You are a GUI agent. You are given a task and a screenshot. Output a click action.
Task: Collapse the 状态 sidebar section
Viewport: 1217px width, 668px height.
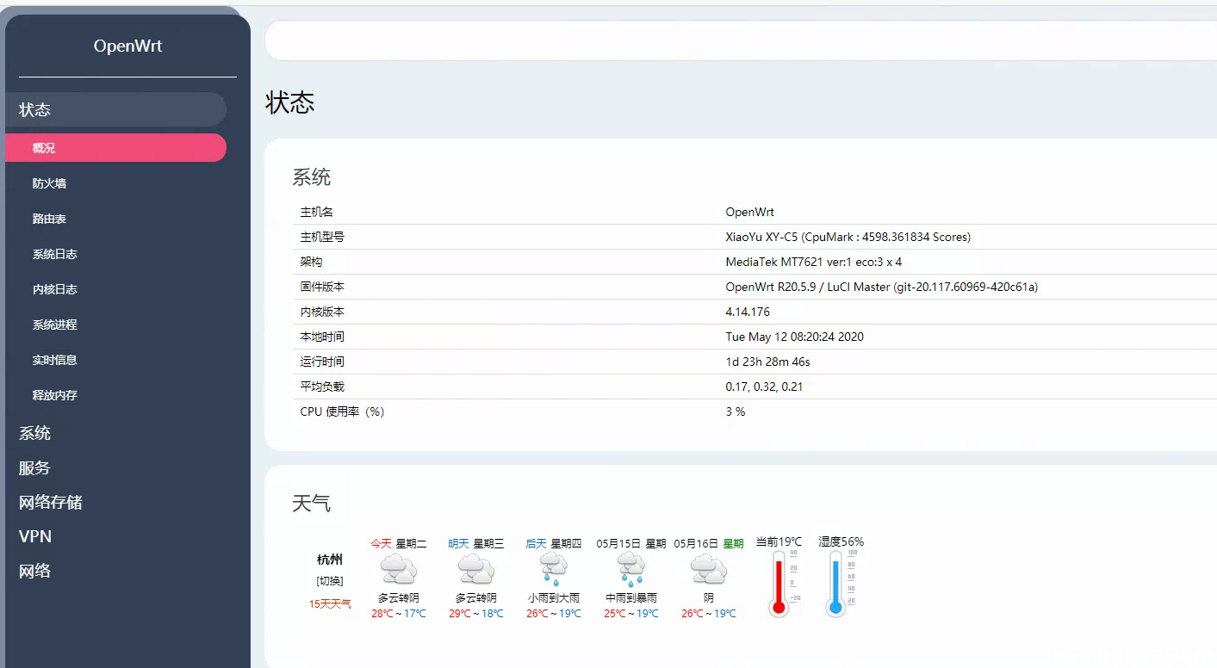point(35,110)
